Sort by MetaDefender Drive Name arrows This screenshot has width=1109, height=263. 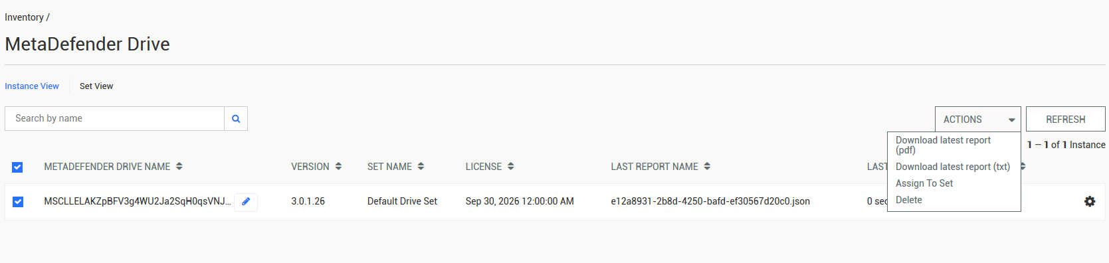[x=179, y=167]
